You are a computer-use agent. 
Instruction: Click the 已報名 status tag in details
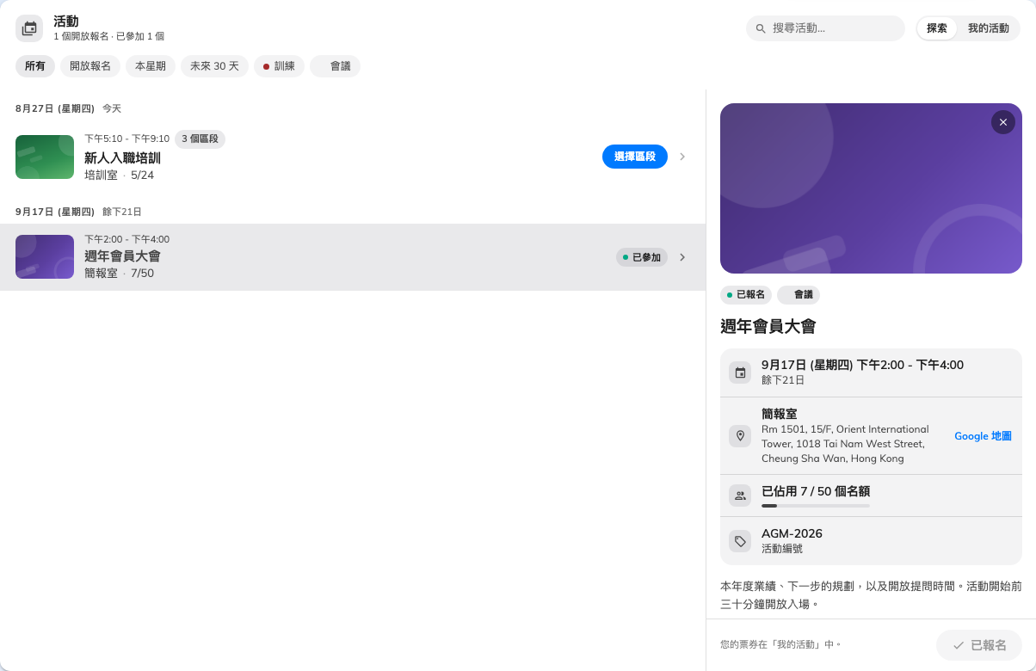coord(746,294)
